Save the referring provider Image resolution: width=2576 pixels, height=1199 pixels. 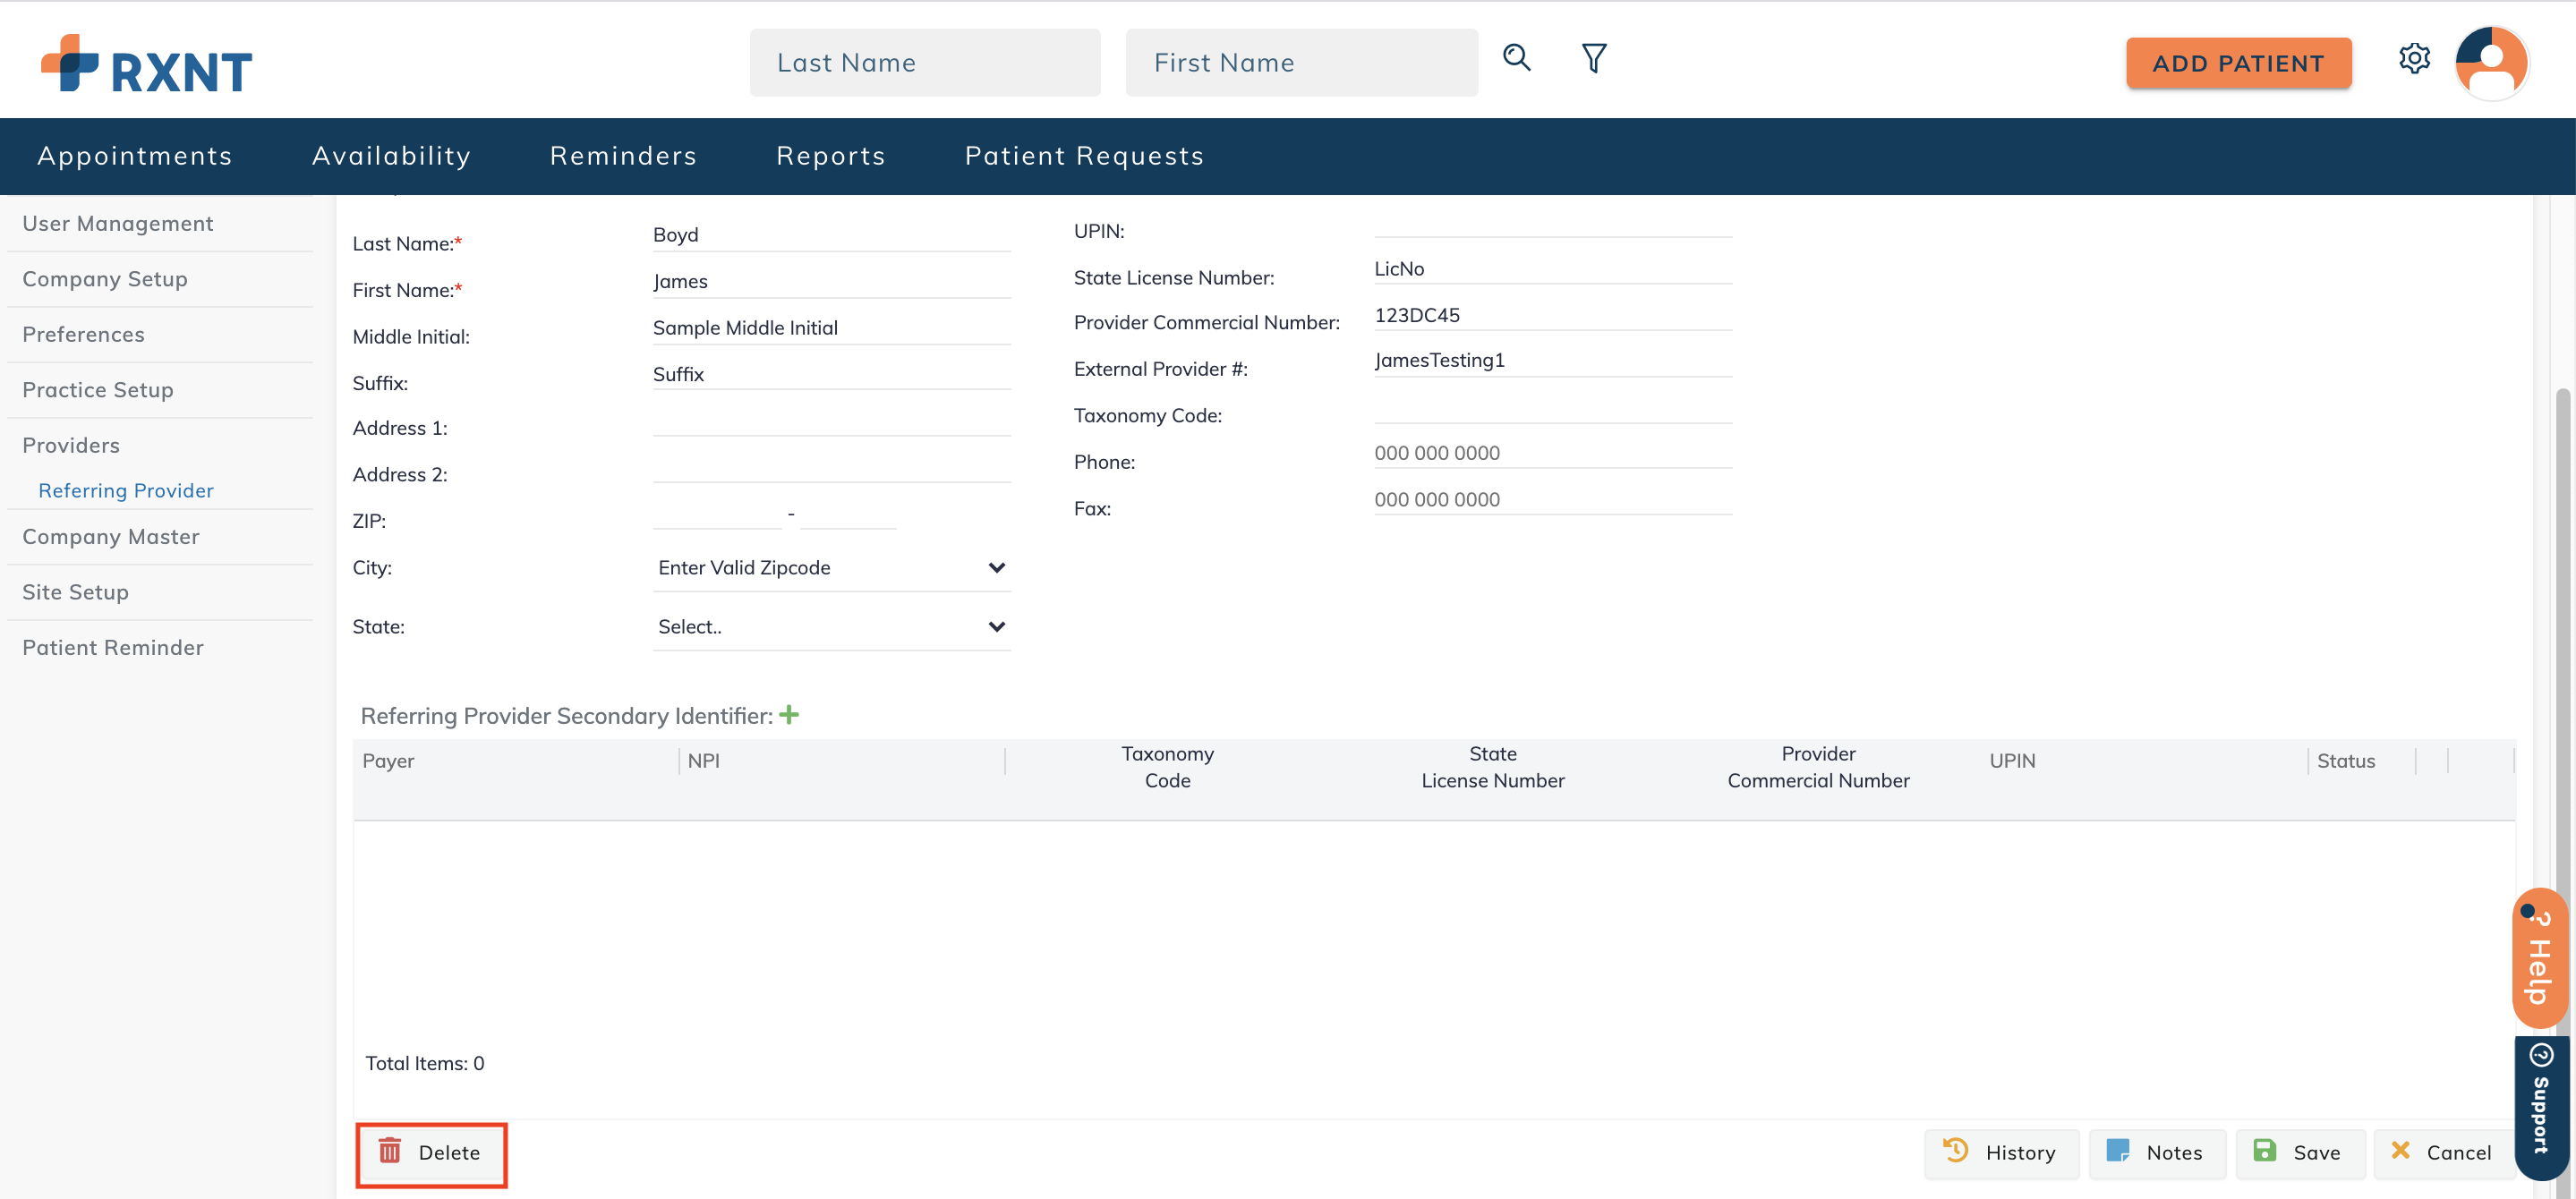(x=2300, y=1153)
